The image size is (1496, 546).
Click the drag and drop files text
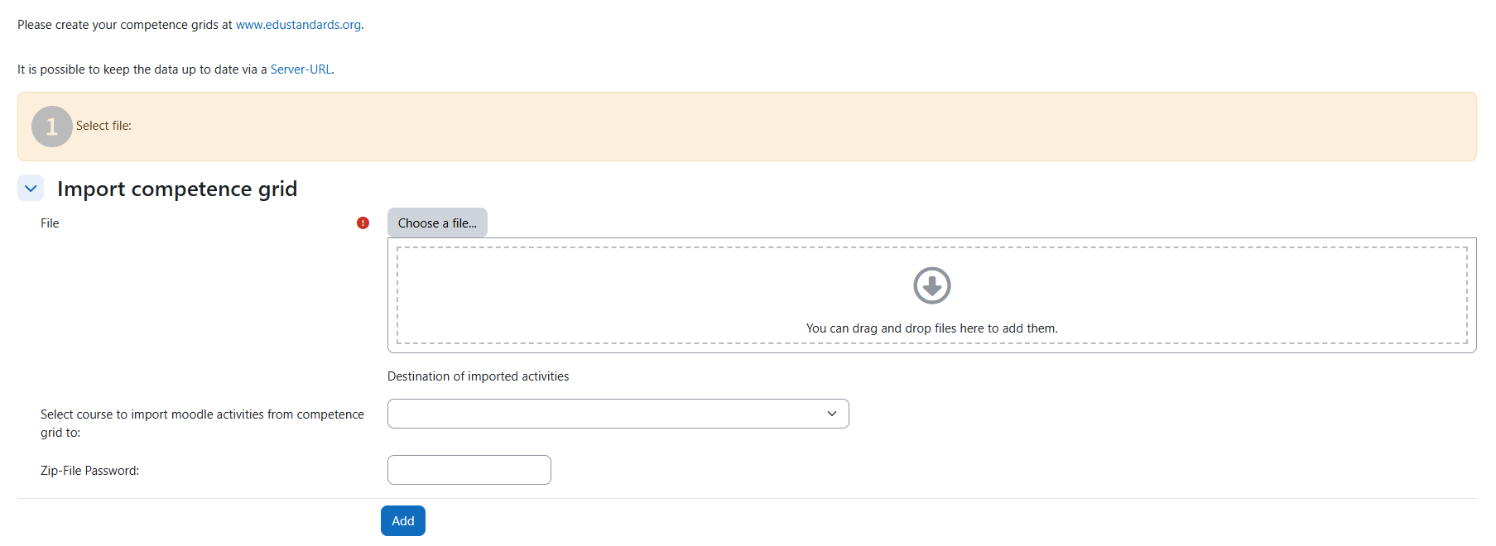point(931,328)
